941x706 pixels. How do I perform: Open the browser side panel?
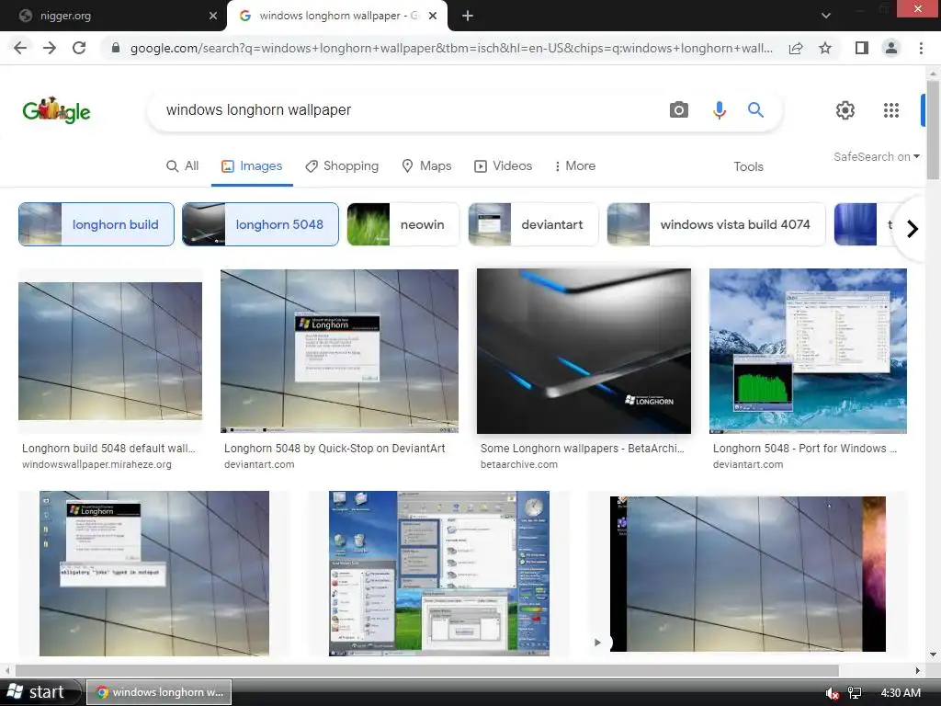(x=862, y=48)
